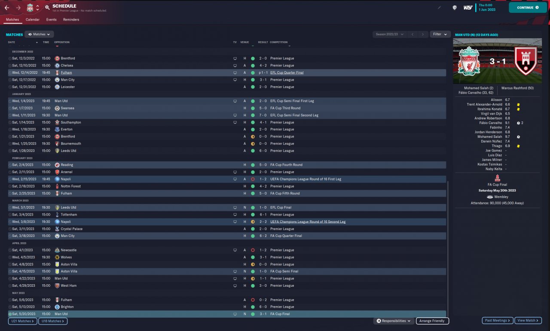Open the Filter dropdown

[440, 34]
